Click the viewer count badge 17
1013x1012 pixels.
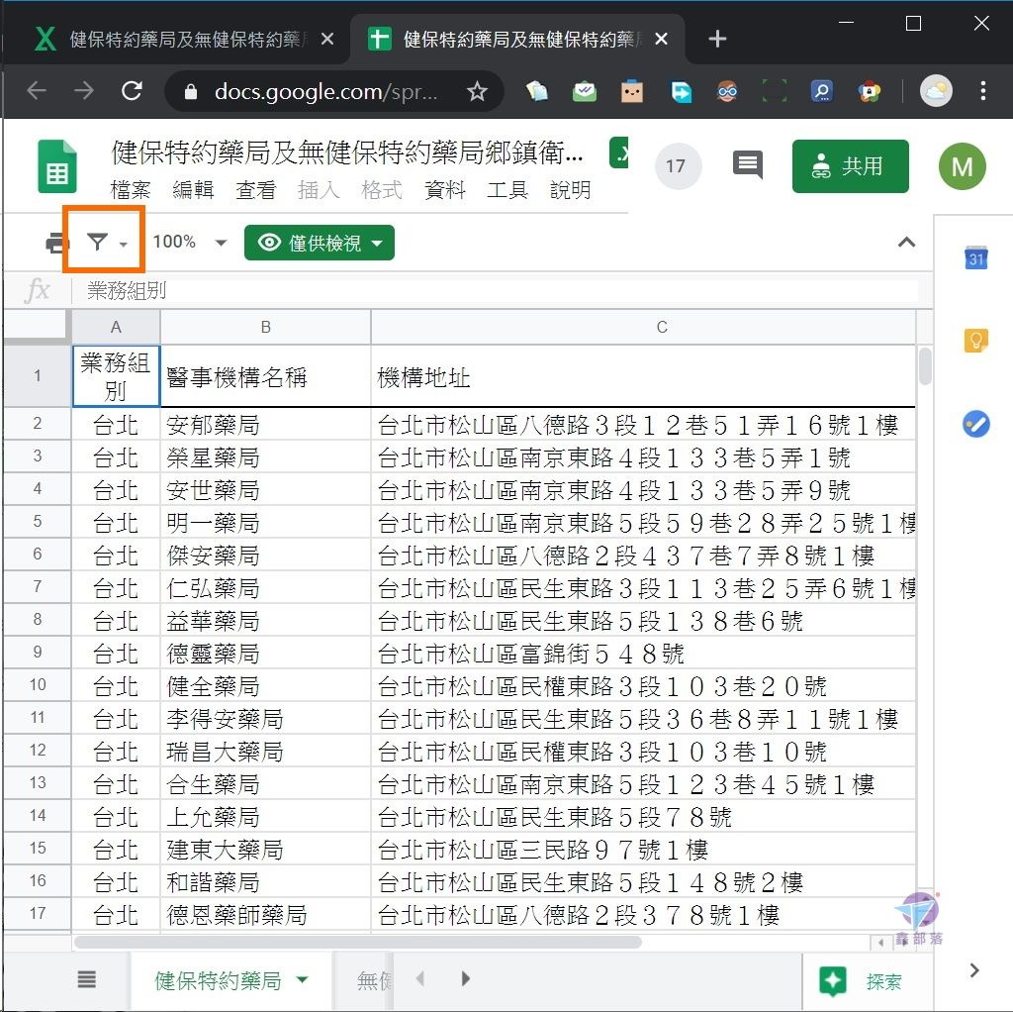677,166
